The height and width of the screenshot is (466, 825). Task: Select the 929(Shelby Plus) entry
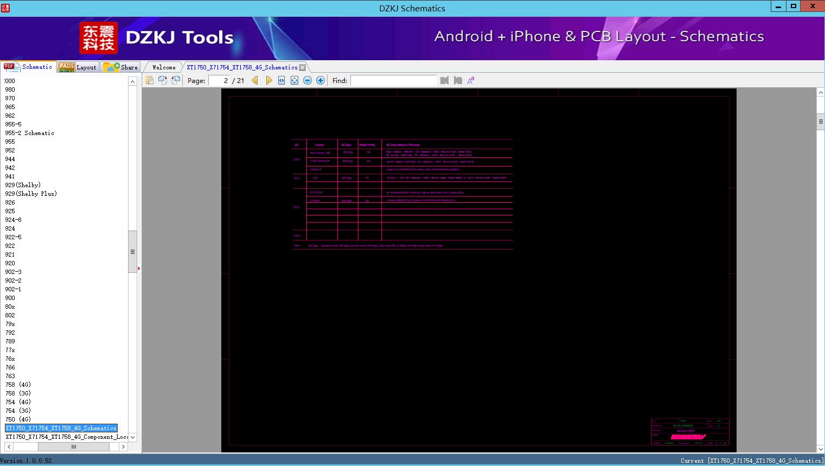[x=31, y=194]
